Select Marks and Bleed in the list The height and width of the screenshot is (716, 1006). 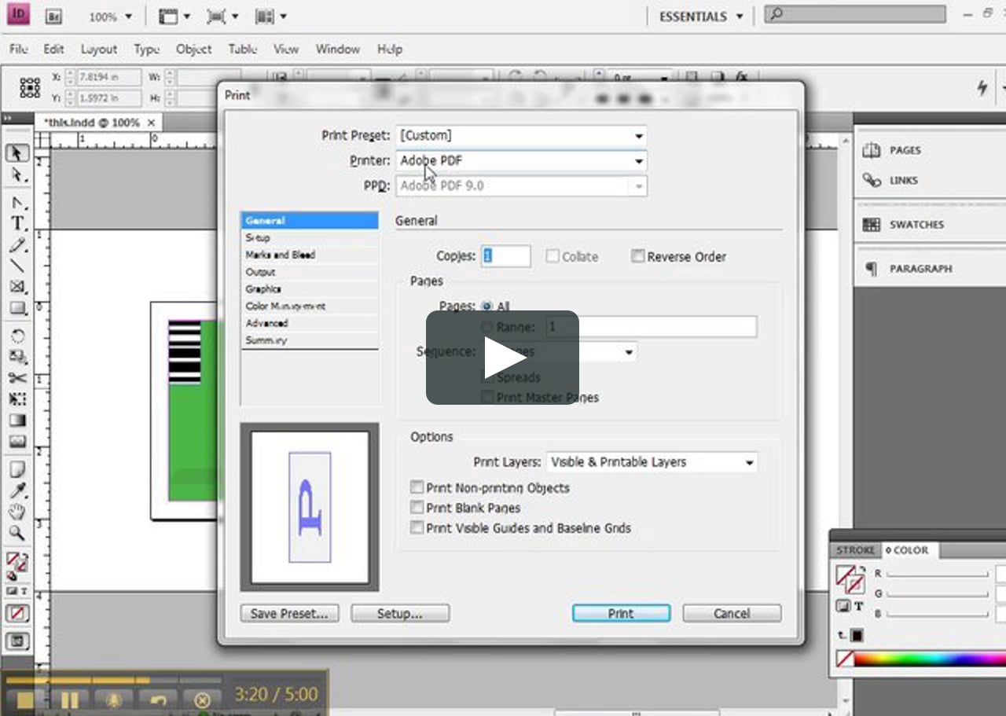(309, 255)
